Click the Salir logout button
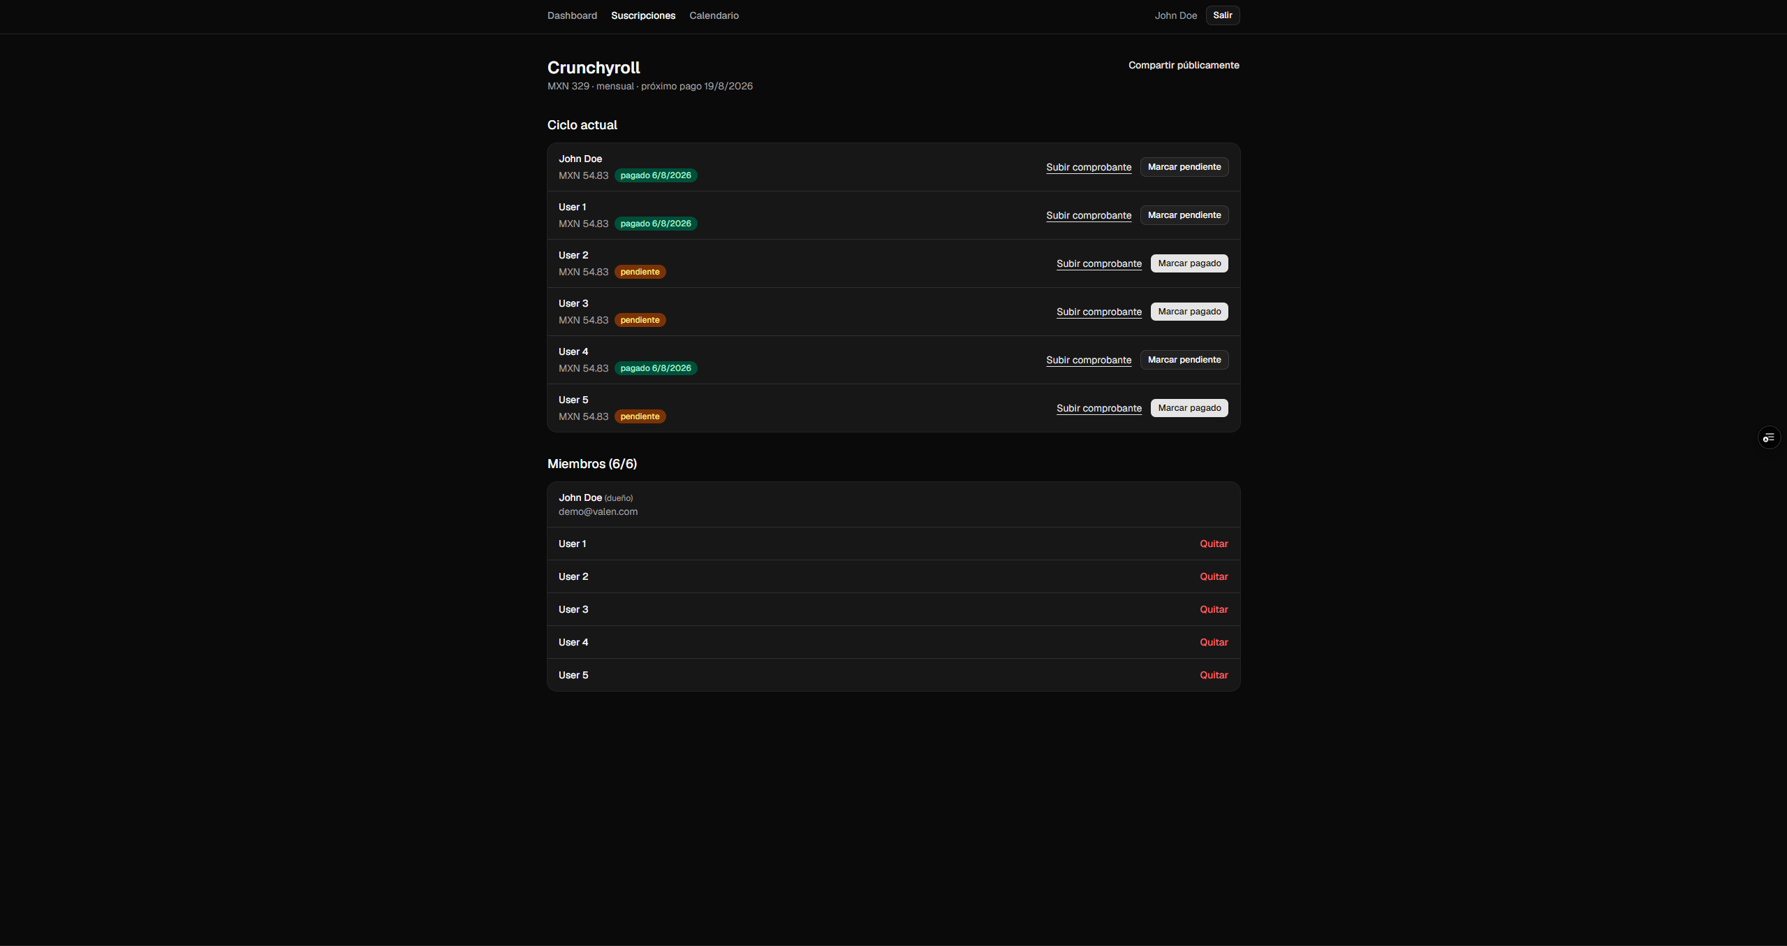The image size is (1787, 946). pos(1222,15)
